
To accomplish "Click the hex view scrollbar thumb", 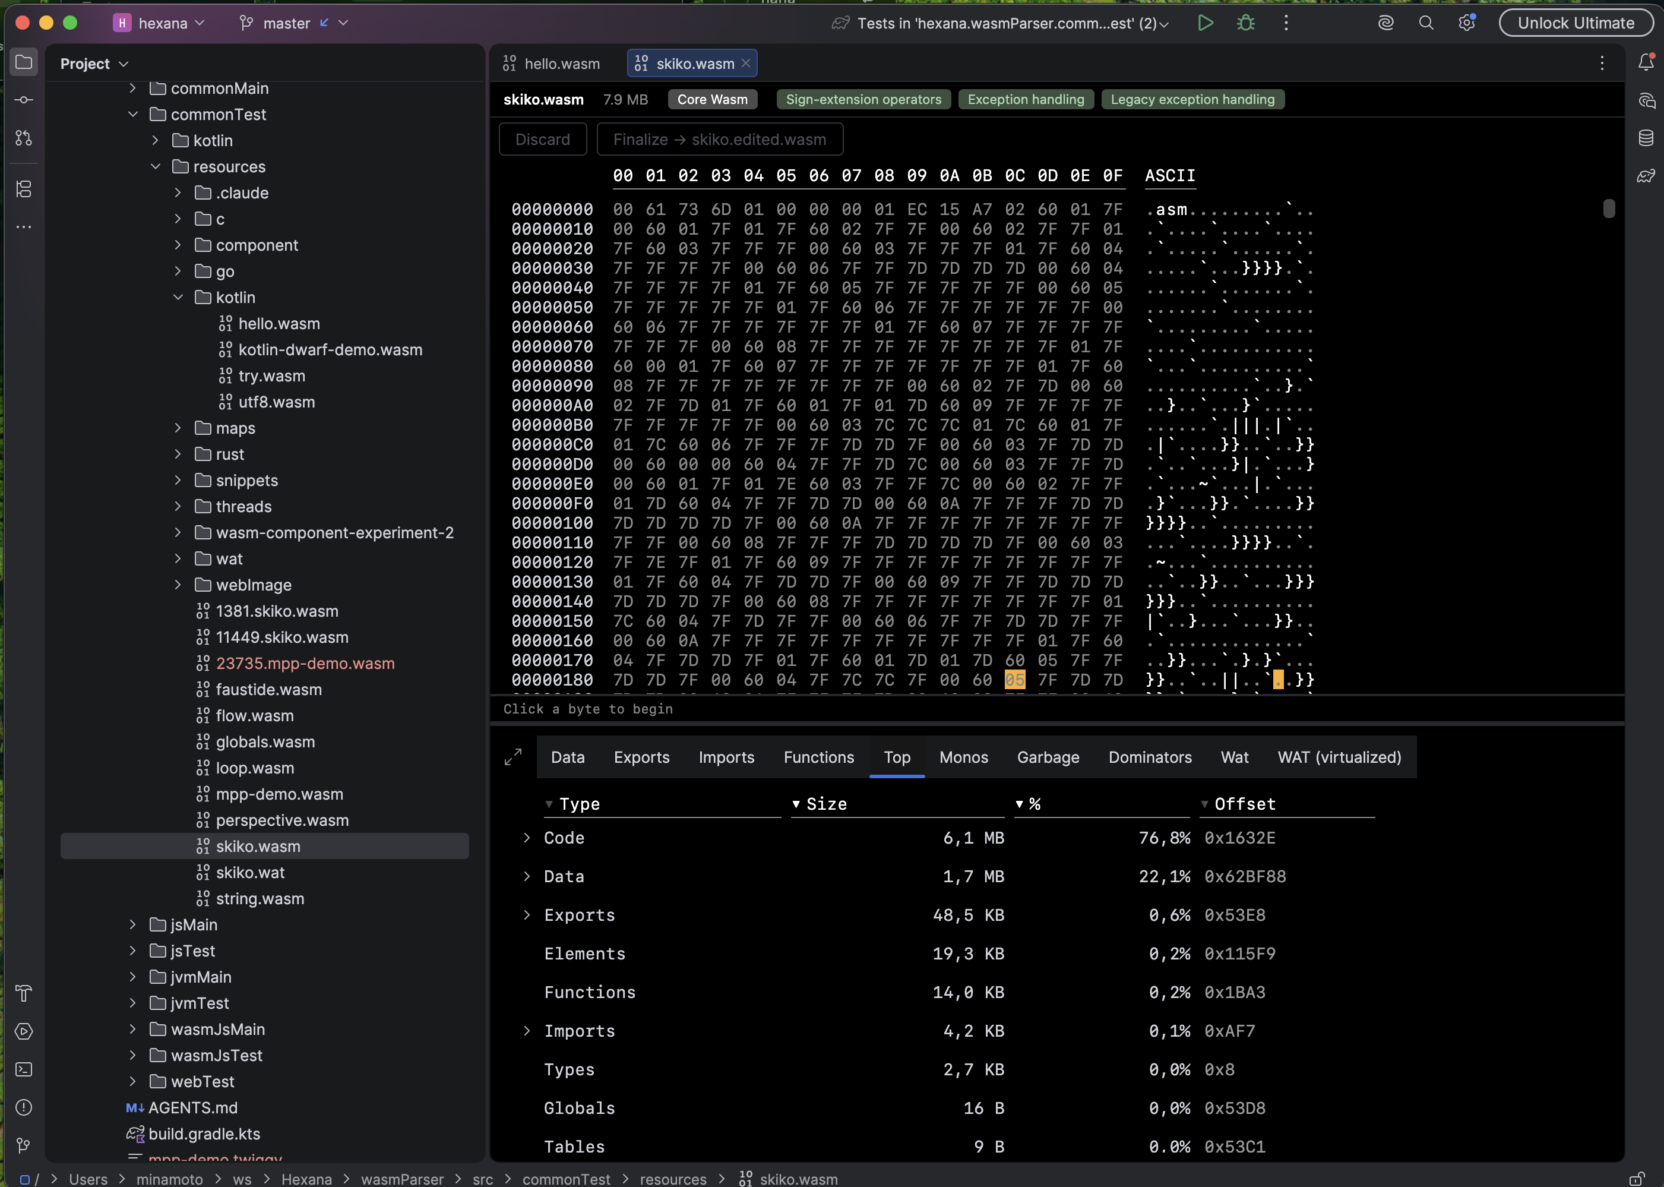I will [x=1609, y=209].
